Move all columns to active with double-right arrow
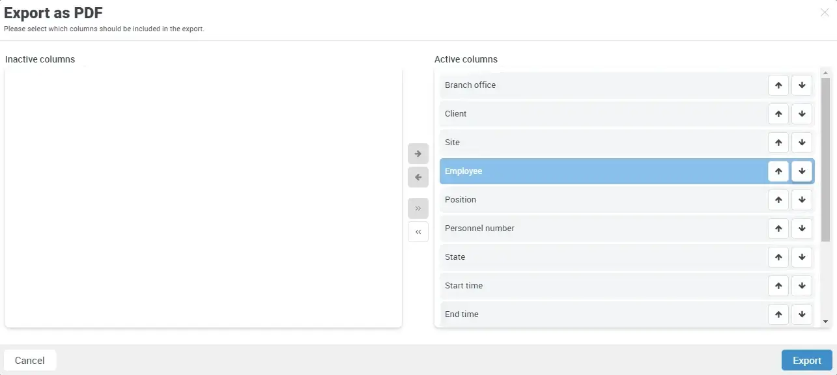Screen dimensions: 837x375 [418, 208]
